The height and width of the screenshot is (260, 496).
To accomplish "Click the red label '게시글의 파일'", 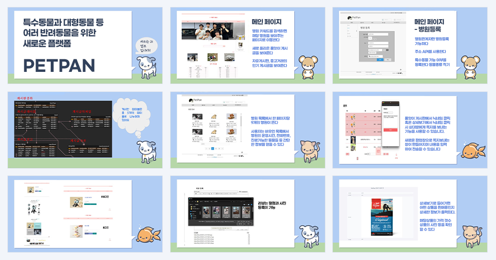I will pos(82,112).
